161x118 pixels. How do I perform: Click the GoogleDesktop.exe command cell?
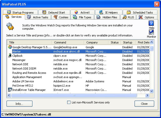65,47
